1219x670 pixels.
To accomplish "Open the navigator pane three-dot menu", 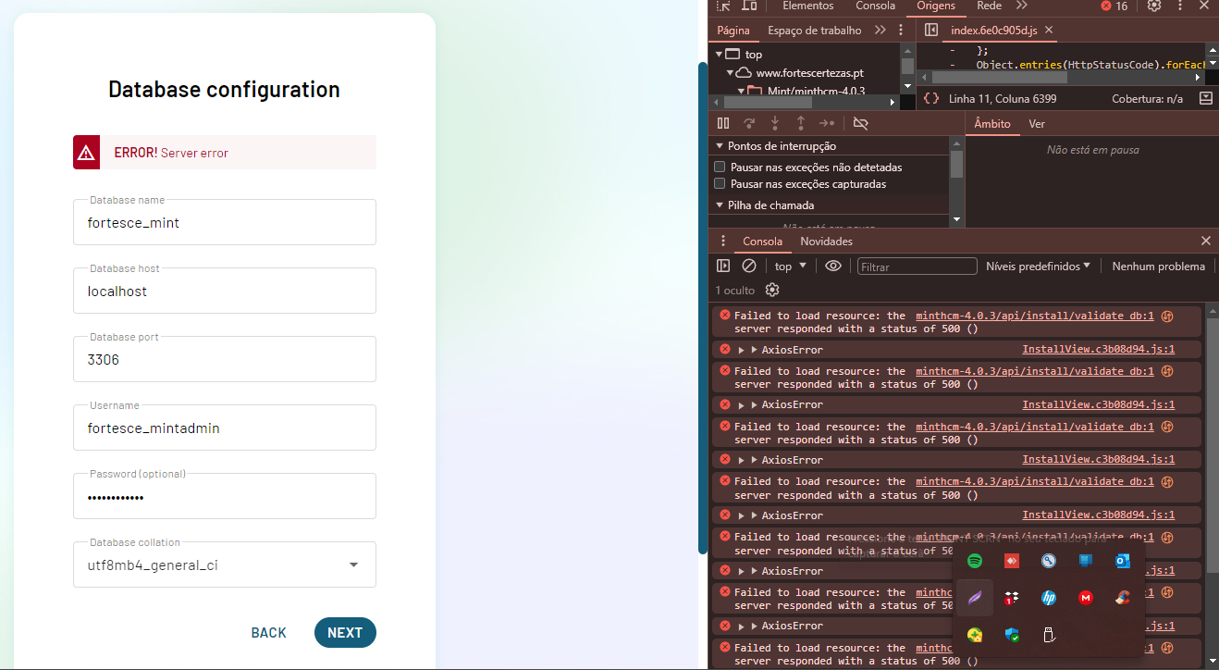I will point(903,31).
